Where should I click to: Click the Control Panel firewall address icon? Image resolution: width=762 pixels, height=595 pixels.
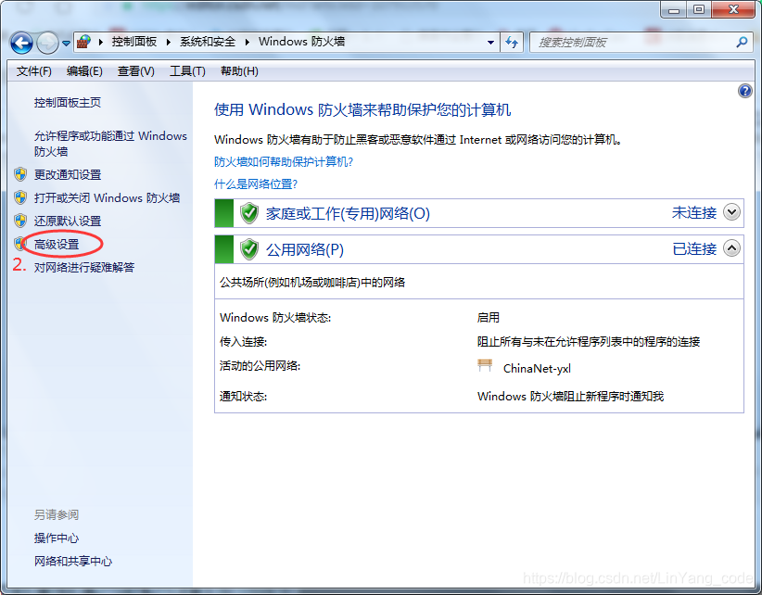(84, 42)
